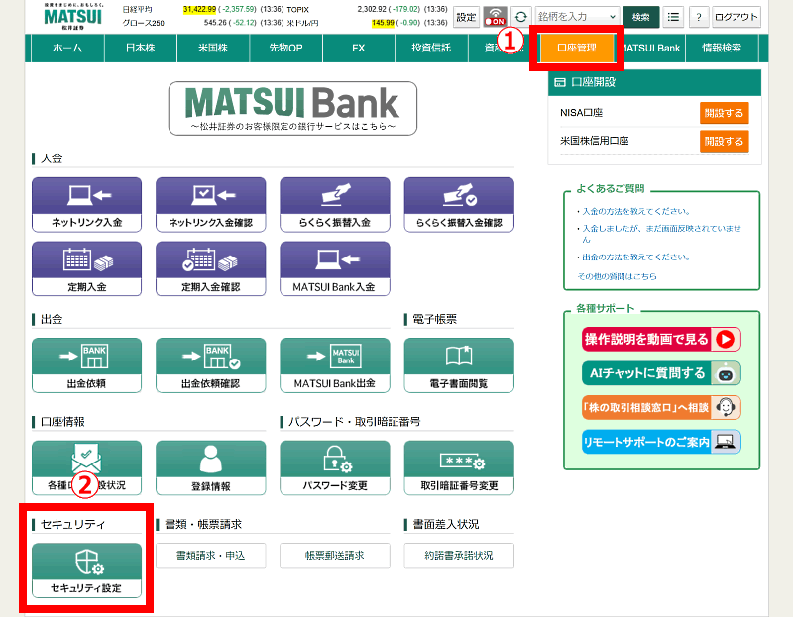Click 帳票郵送請求 button
The height and width of the screenshot is (617, 793).
tap(335, 556)
